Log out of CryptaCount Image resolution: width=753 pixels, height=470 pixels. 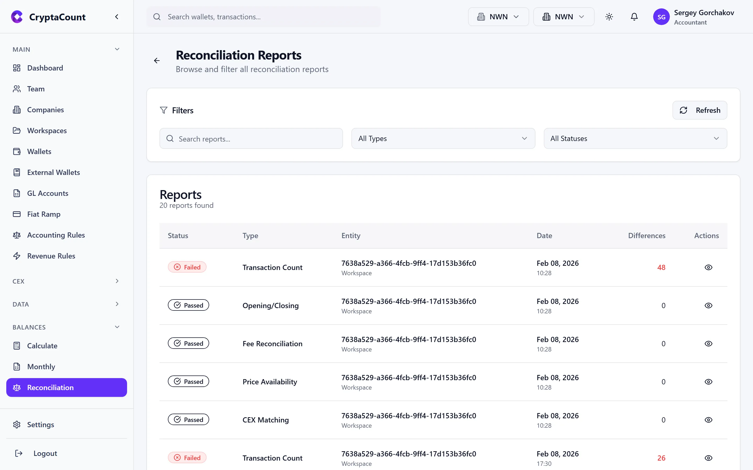(45, 453)
